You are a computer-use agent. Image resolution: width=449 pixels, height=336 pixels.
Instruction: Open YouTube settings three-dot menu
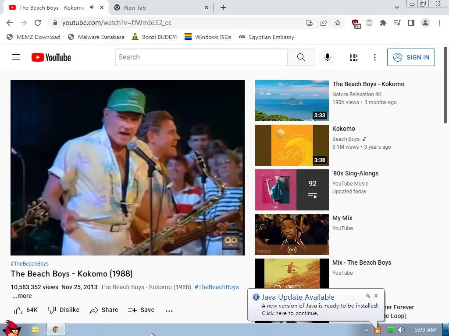(374, 57)
